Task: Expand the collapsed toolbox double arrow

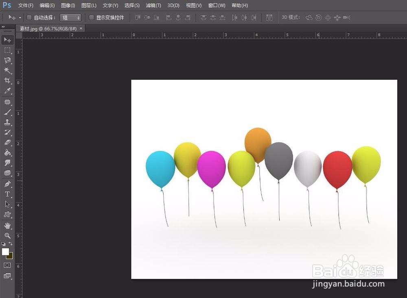Action: pos(3,27)
